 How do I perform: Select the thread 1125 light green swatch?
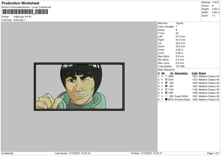(166, 89)
